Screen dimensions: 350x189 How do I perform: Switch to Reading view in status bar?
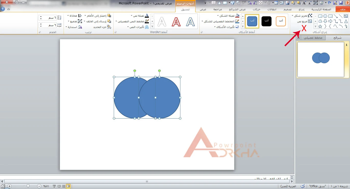click(x=59, y=186)
